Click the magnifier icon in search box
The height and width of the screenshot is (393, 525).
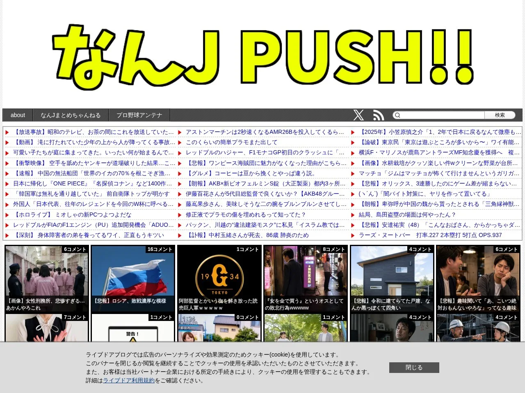tap(397, 115)
